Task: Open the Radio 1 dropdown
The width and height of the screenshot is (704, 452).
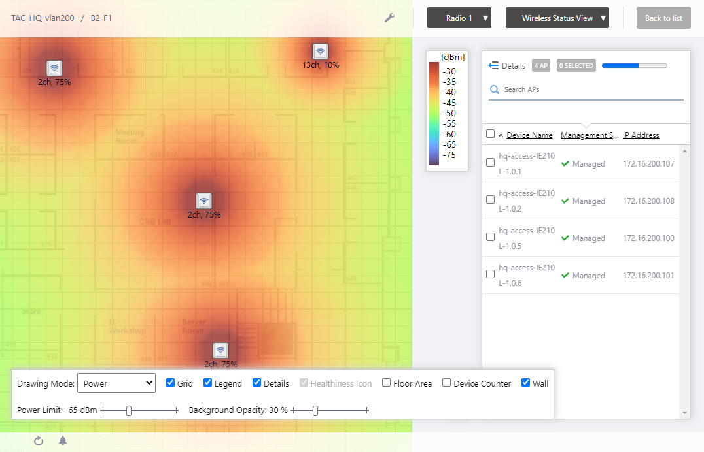Action: 459,18
